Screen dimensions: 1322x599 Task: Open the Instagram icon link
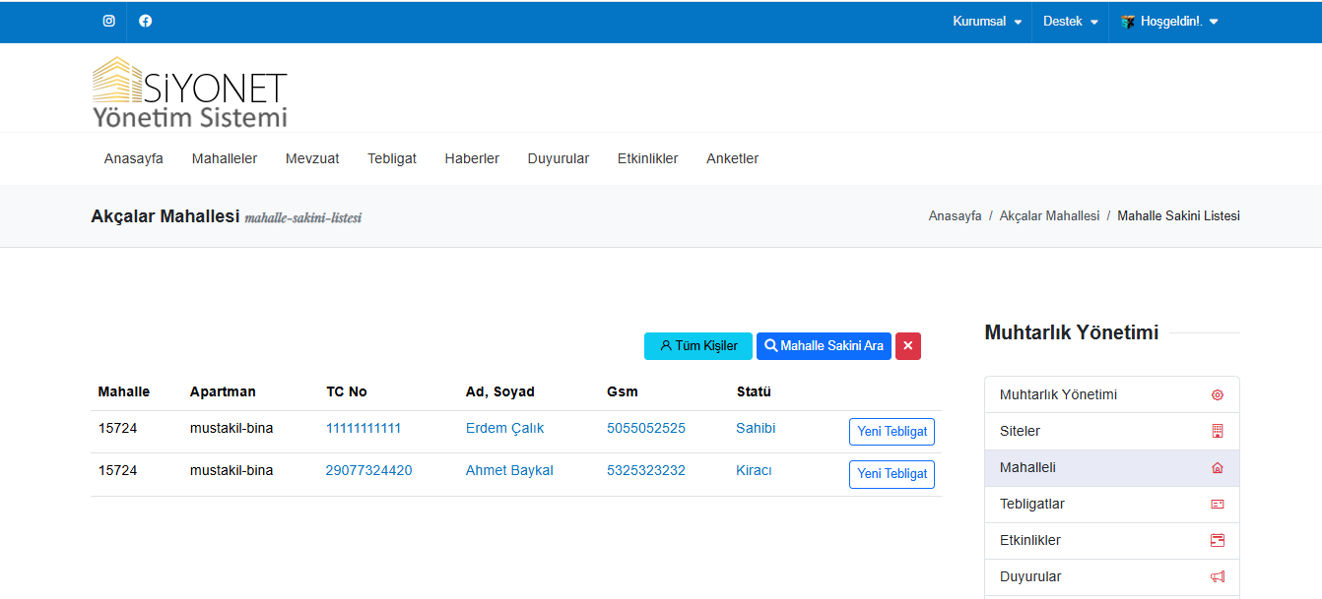(109, 21)
